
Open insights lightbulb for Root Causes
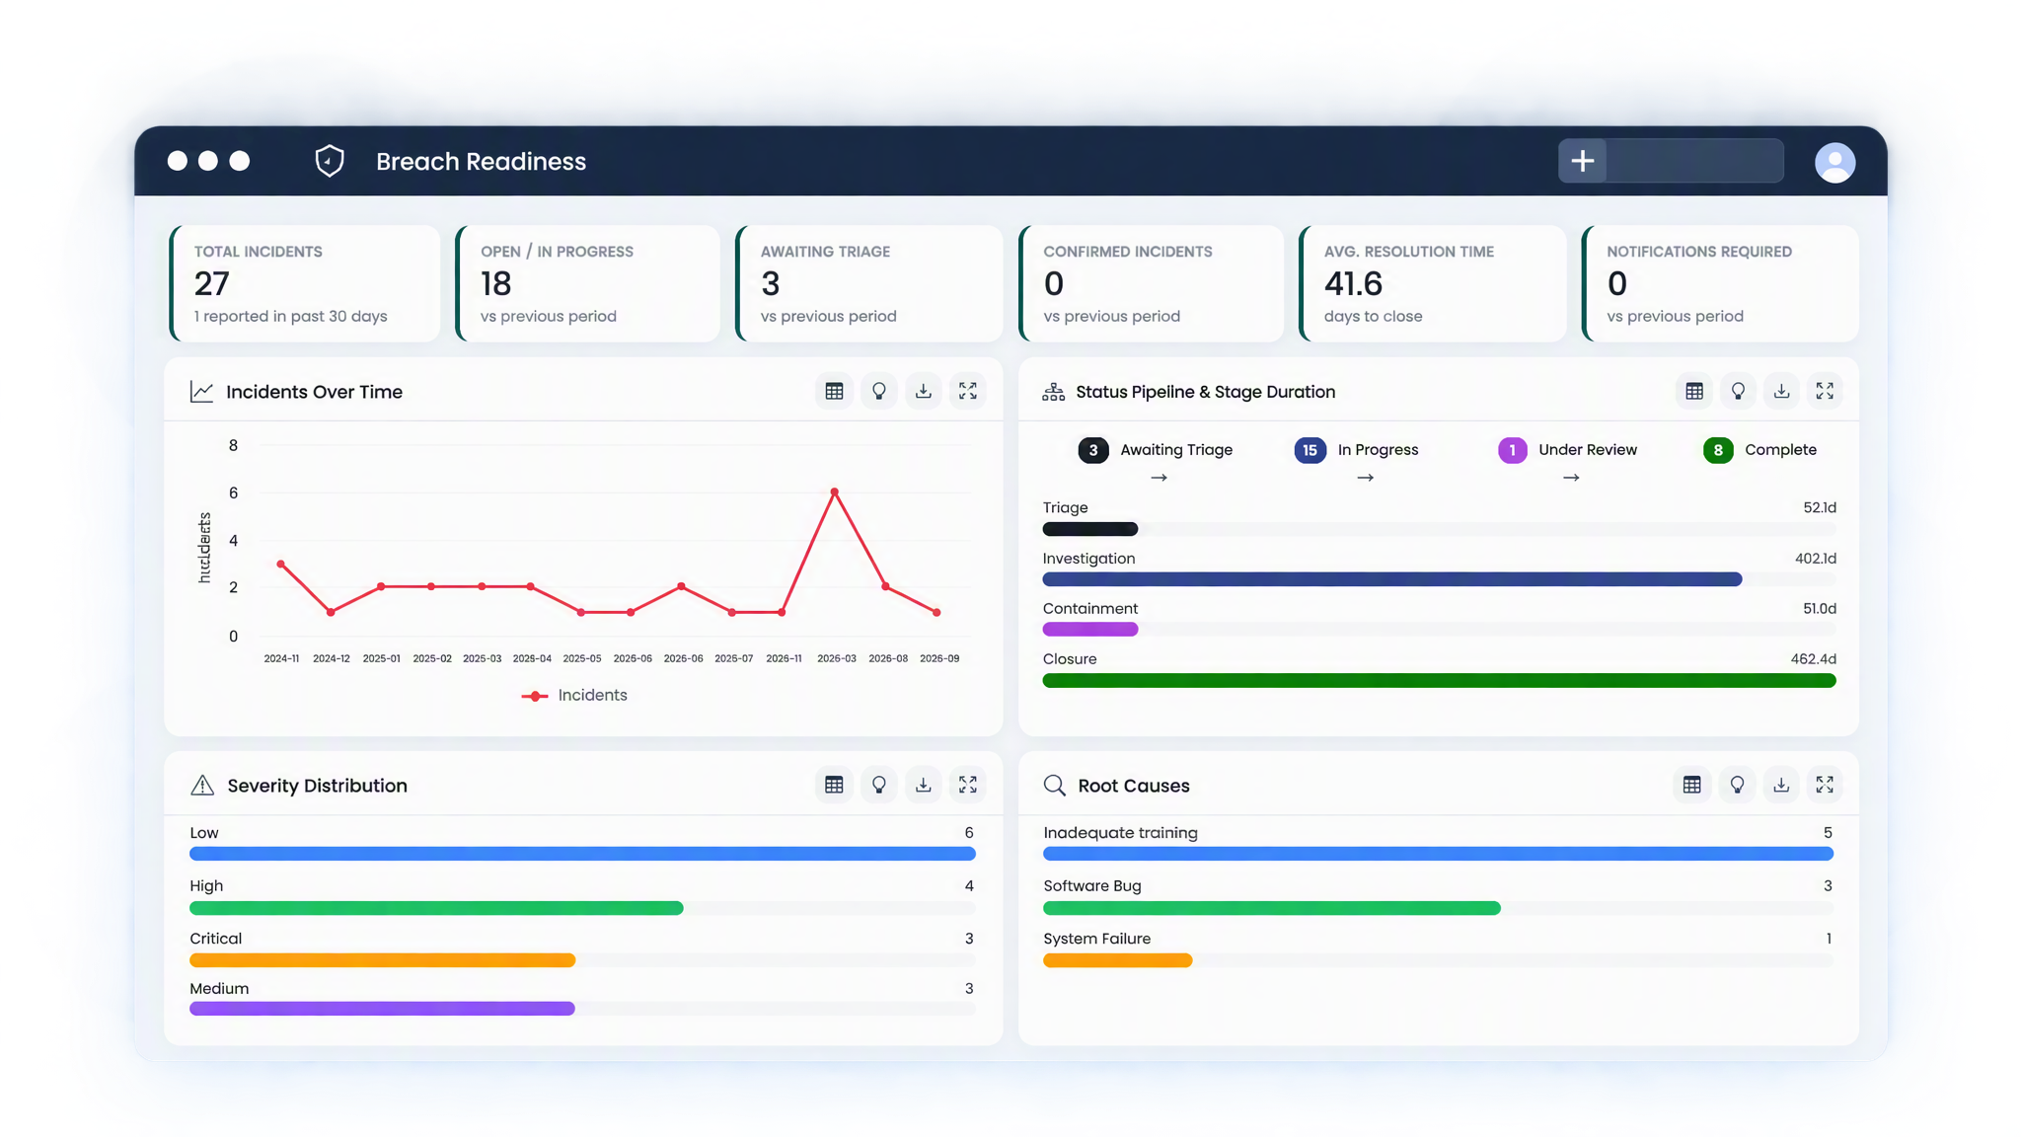[x=1737, y=785]
